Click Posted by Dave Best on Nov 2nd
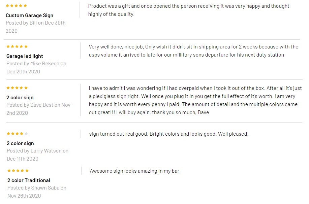The height and width of the screenshot is (204, 309). pyautogui.click(x=38, y=109)
